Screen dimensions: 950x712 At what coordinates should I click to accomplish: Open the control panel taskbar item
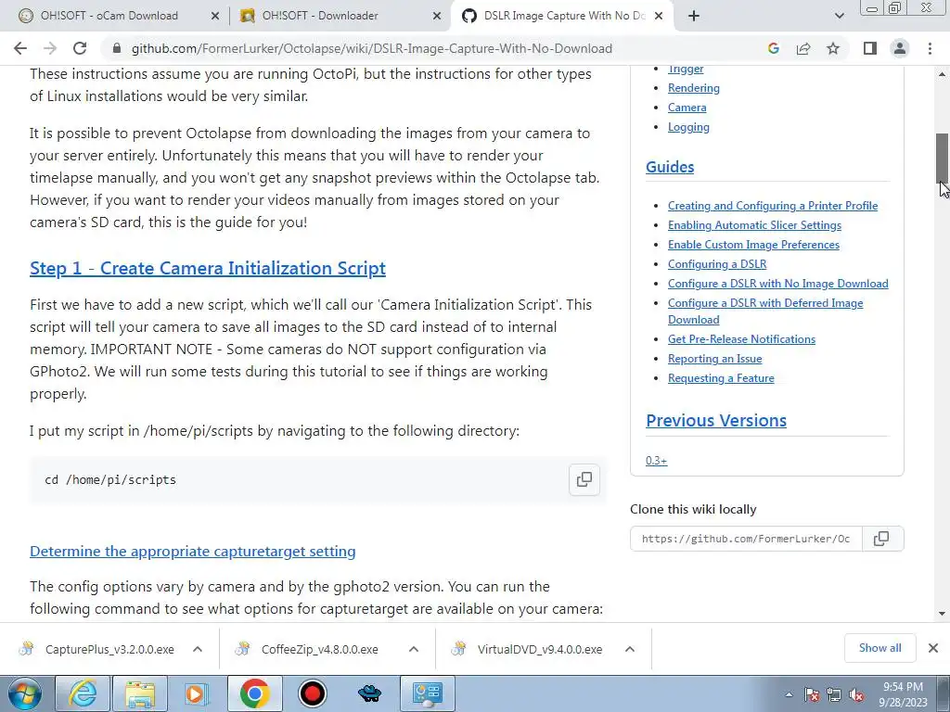pyautogui.click(x=428, y=693)
